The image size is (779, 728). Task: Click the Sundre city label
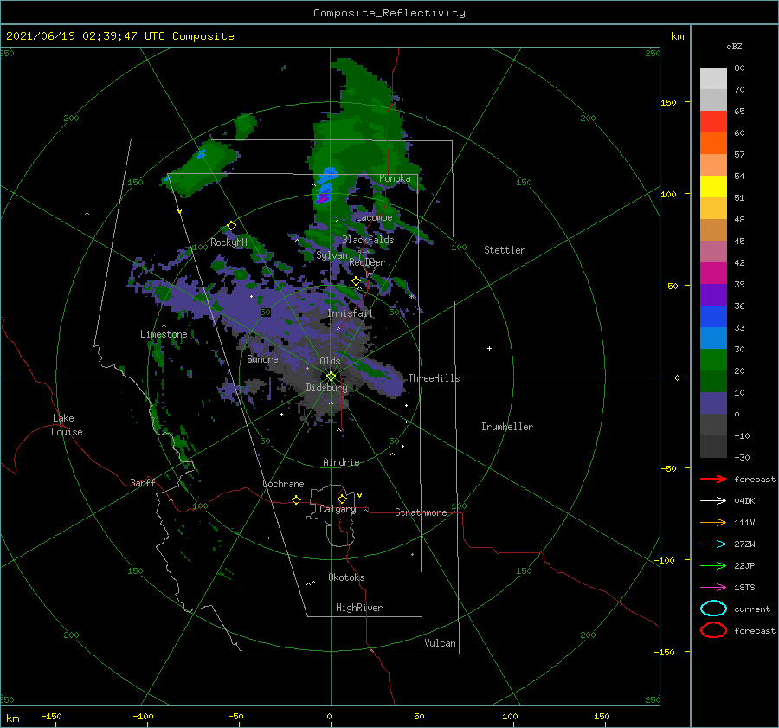(x=262, y=358)
